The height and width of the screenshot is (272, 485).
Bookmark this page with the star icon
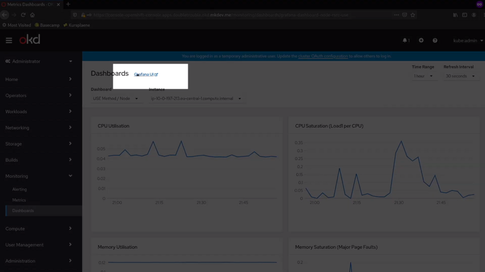[413, 15]
